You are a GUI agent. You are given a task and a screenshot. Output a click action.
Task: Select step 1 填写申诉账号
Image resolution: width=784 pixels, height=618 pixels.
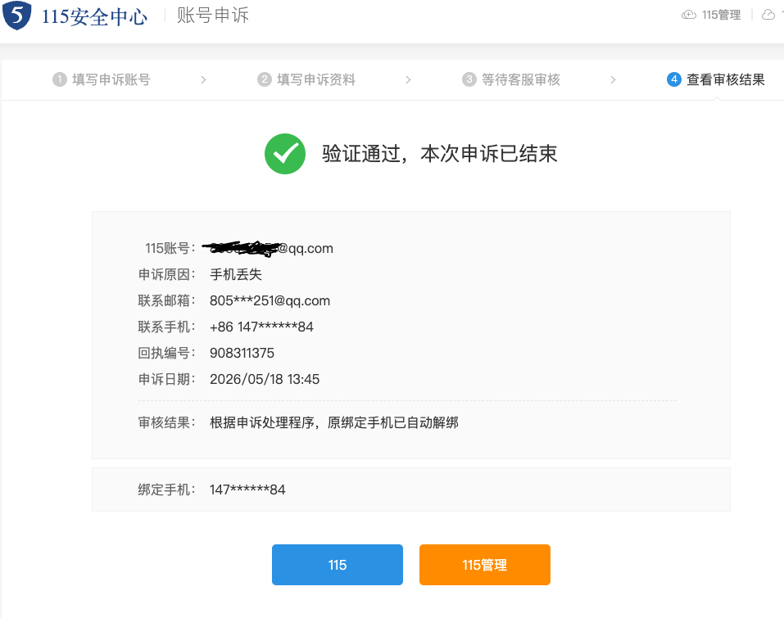pos(102,79)
